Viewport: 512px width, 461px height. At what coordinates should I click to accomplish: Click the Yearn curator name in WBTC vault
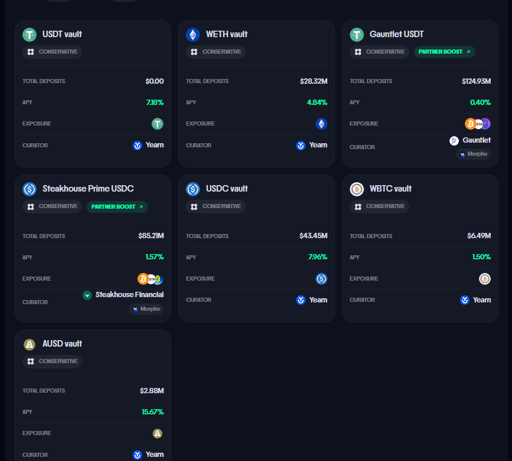pyautogui.click(x=482, y=300)
